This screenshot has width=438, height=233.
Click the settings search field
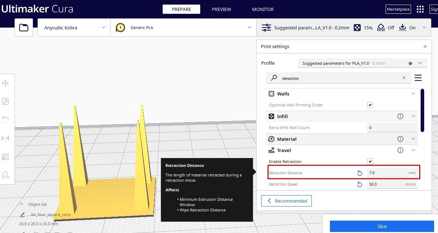click(x=338, y=78)
